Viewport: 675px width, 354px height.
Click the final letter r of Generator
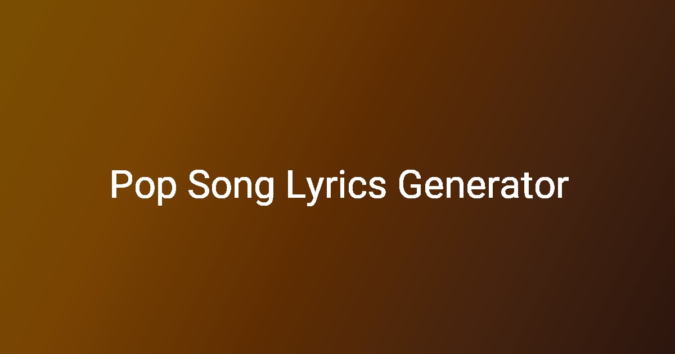point(562,189)
